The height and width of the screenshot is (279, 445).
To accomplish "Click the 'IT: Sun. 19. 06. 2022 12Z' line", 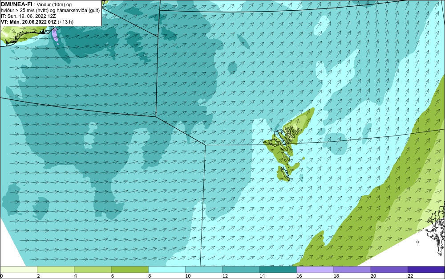I will coord(28,16).
